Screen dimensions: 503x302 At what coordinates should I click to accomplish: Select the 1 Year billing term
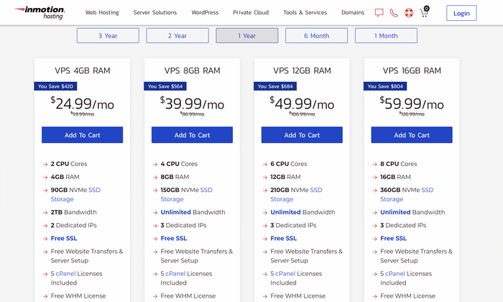(247, 36)
